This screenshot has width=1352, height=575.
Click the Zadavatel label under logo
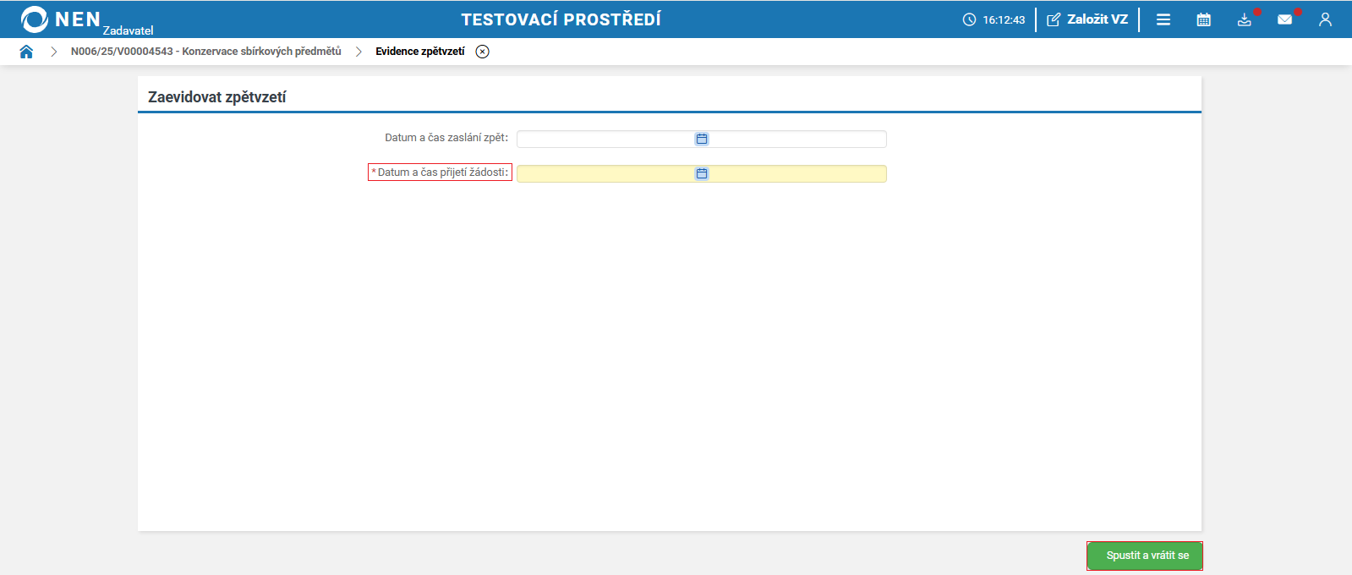click(129, 30)
